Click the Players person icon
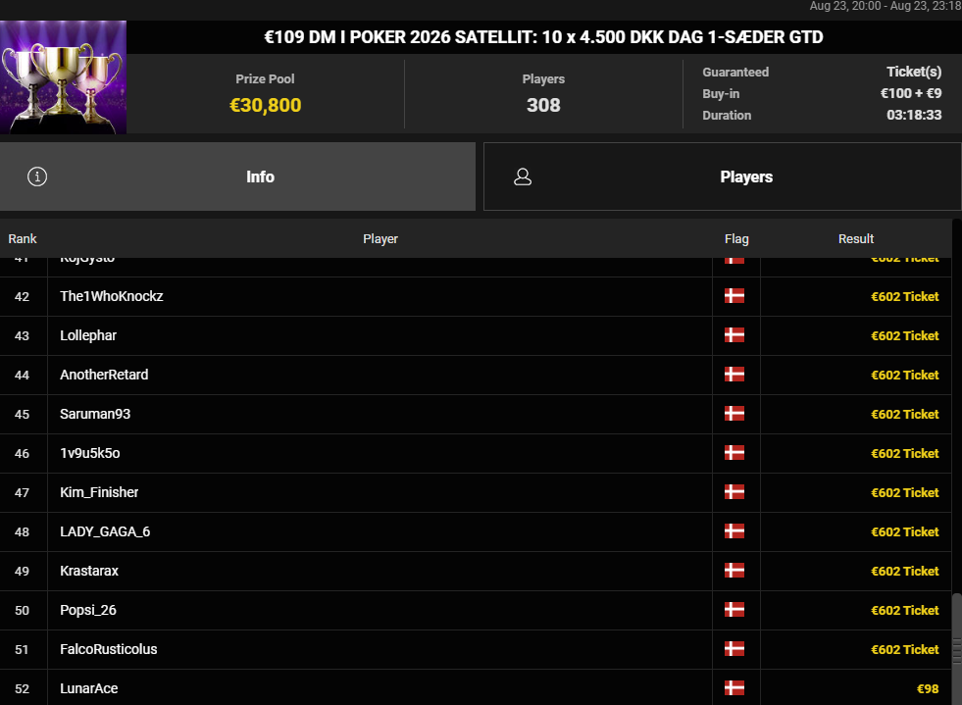The height and width of the screenshot is (705, 962). click(x=523, y=176)
